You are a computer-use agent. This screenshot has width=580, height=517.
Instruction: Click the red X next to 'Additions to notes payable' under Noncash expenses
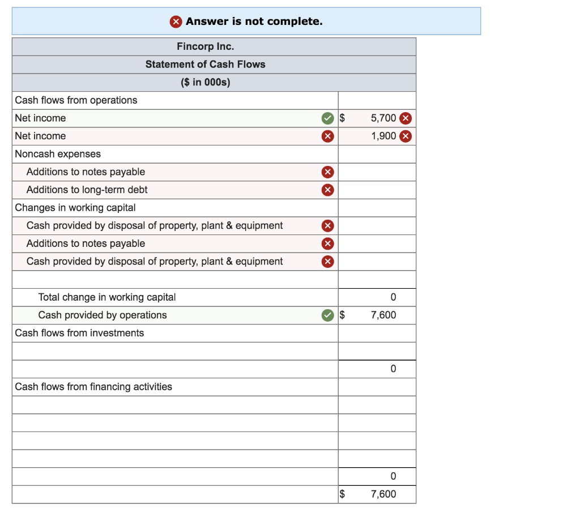[x=327, y=172]
